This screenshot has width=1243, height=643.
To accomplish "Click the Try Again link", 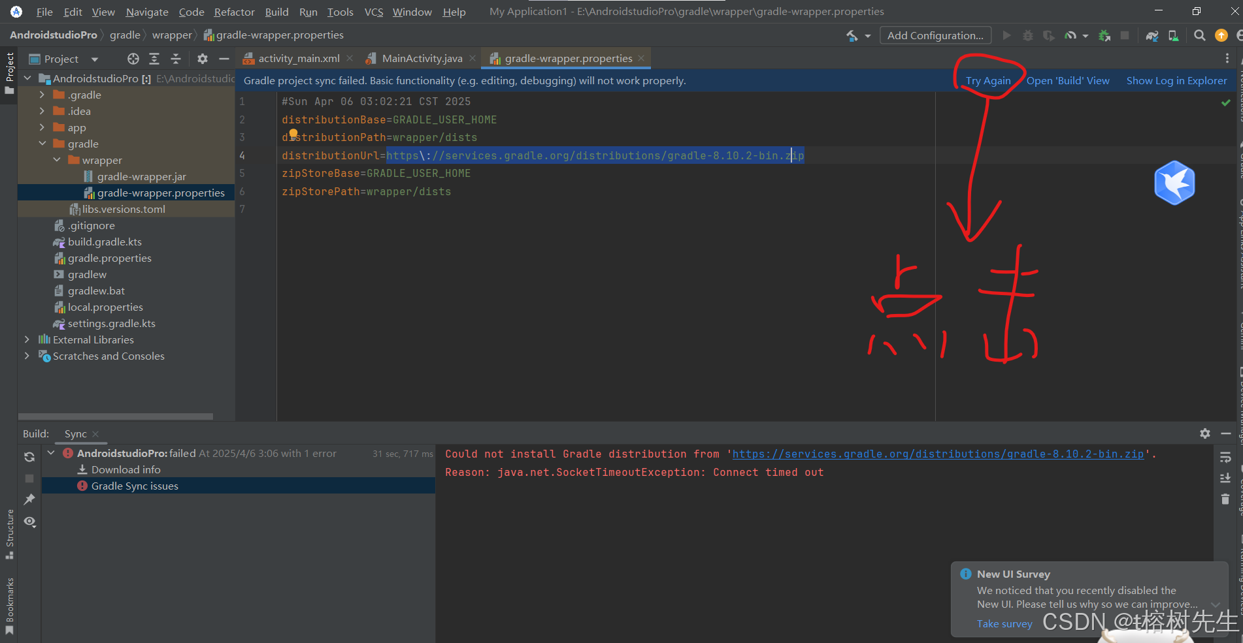I will (988, 81).
